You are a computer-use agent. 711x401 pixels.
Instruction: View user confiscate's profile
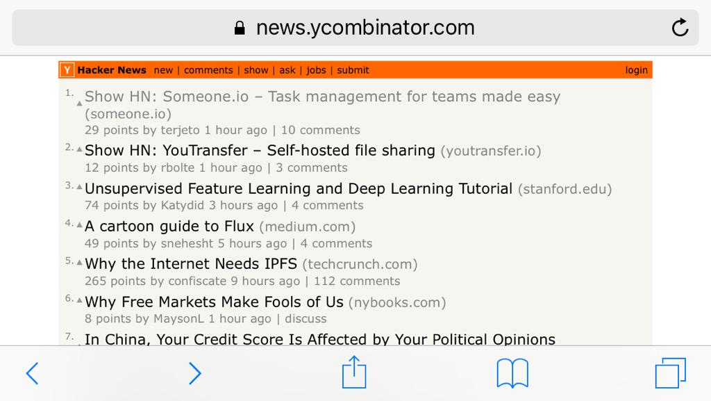pyautogui.click(x=197, y=281)
